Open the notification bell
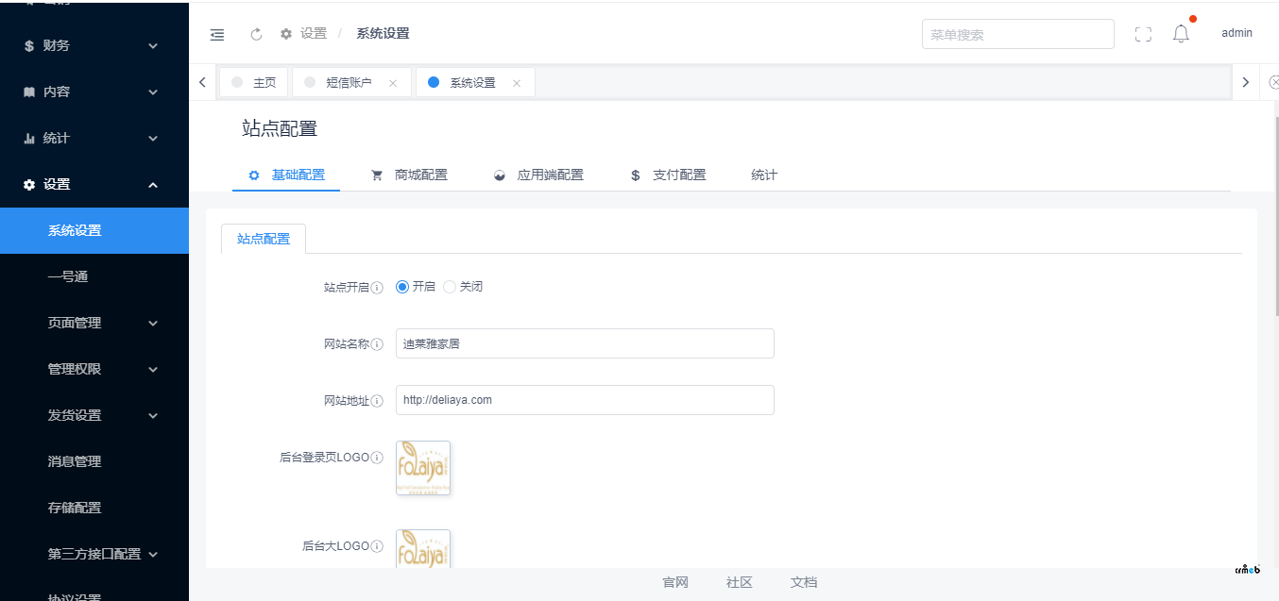This screenshot has height=601, width=1279. (1181, 34)
